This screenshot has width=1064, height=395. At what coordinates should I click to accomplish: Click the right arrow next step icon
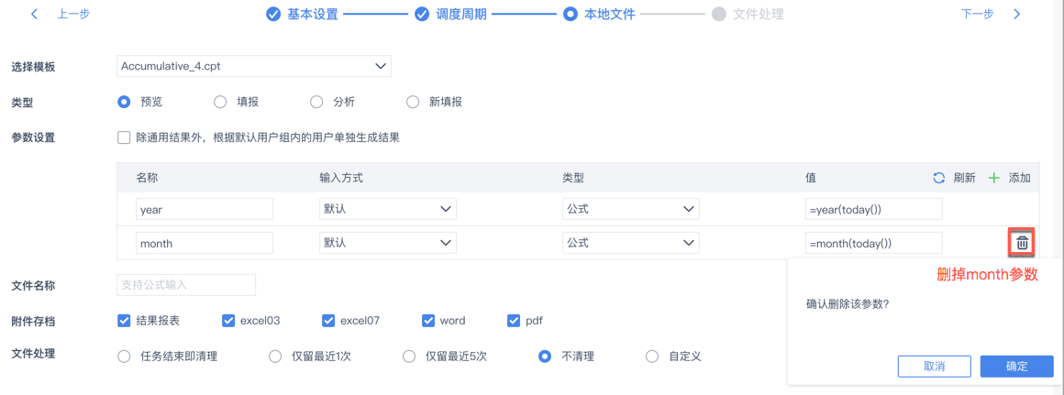point(1016,15)
